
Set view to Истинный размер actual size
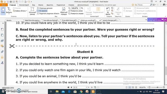(x=32, y=11)
